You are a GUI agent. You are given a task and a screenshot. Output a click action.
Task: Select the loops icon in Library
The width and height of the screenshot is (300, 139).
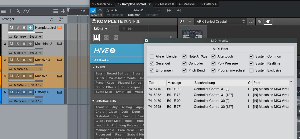tap(106, 38)
